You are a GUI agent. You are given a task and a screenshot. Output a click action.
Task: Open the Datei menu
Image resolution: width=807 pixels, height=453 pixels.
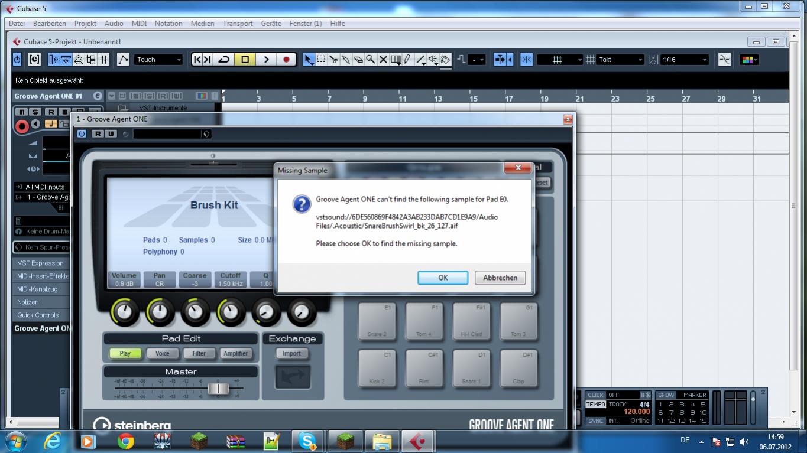click(17, 24)
